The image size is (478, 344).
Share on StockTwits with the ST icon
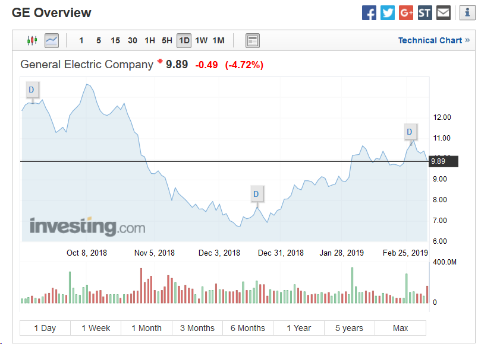point(424,13)
